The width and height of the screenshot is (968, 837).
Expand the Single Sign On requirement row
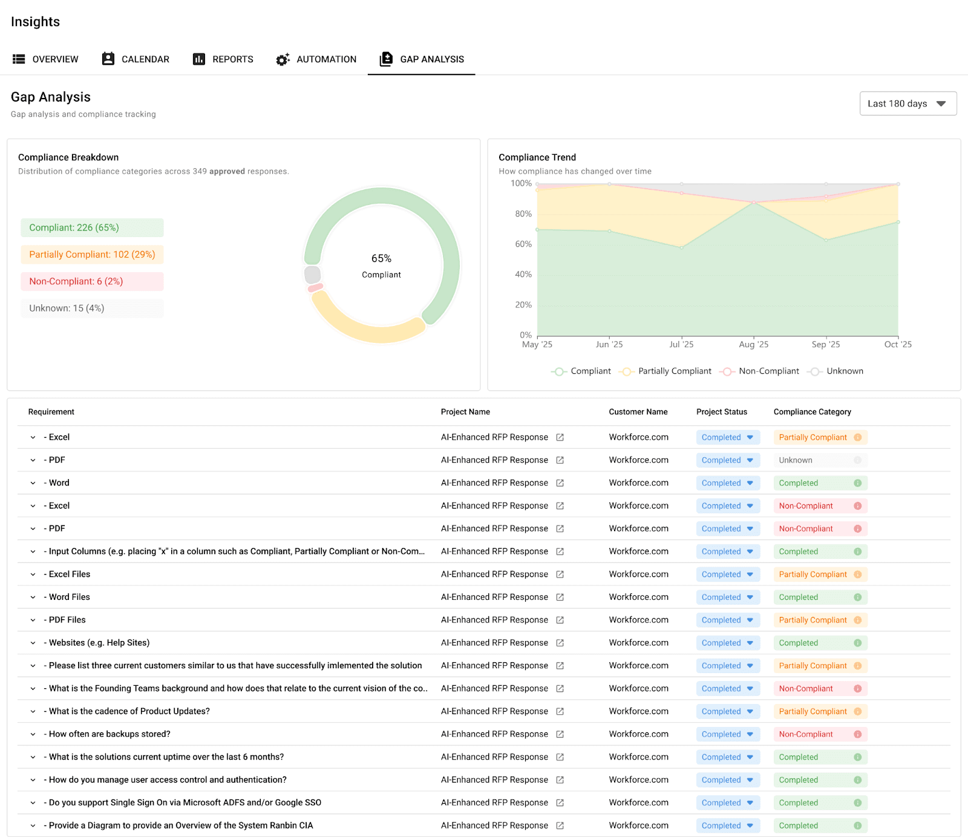33,803
